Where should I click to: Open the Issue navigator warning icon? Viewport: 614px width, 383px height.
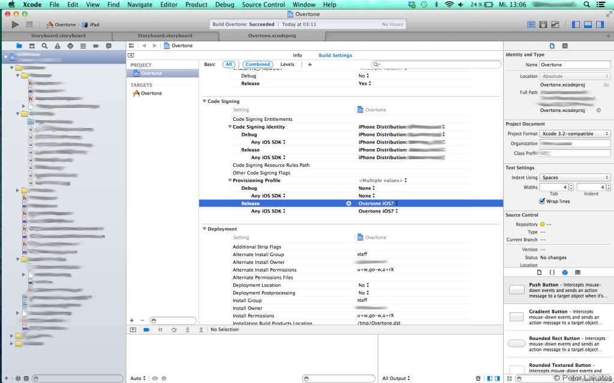coord(58,46)
